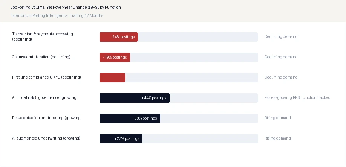
Task: Click the +44% postings dark bar
Action: (x=135, y=98)
